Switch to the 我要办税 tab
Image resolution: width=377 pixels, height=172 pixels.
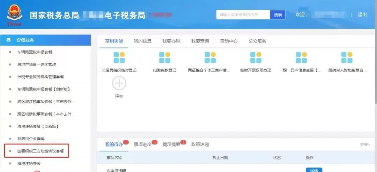(x=171, y=41)
